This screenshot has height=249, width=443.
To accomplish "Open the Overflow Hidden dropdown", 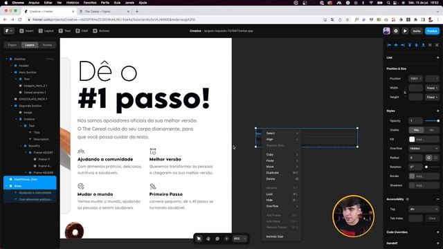I will point(424,148).
